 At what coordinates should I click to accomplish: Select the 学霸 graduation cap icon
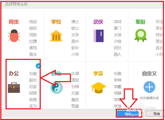point(98,88)
